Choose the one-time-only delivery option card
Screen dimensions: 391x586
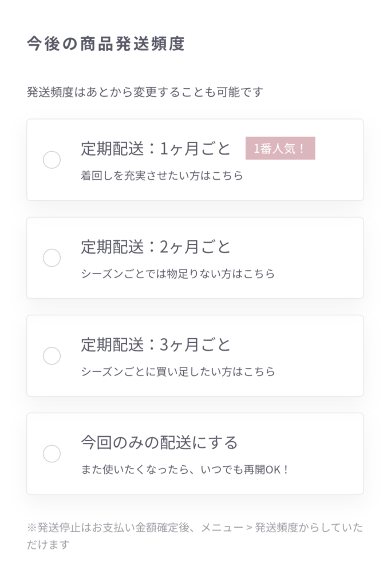point(195,454)
